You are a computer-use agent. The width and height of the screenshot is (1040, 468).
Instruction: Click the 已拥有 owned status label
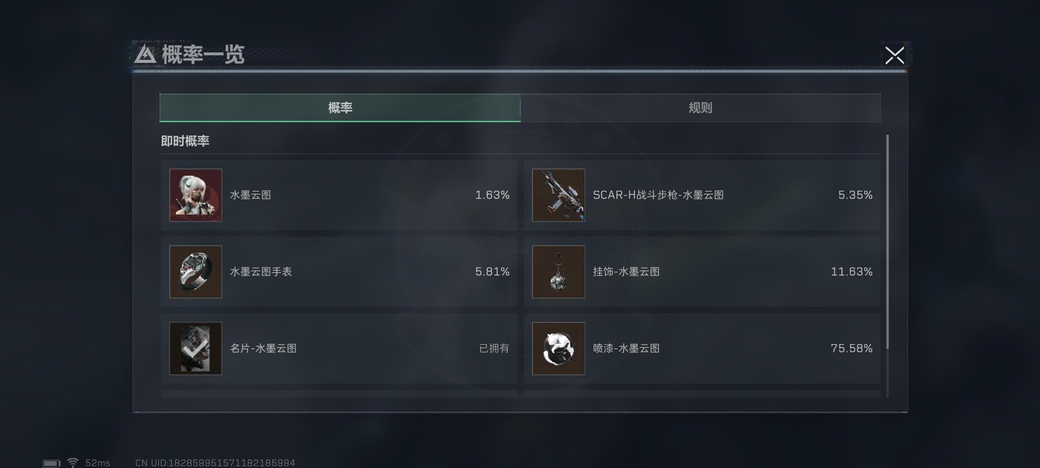tap(494, 348)
